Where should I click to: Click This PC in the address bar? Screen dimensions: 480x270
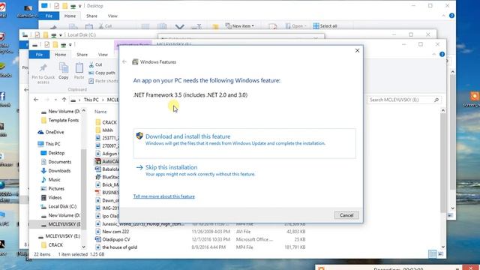(x=91, y=100)
